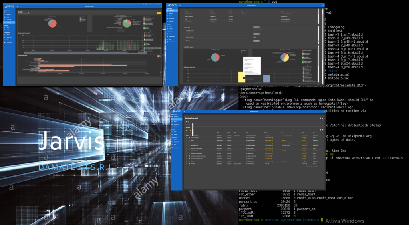Click the yellow button at the top right of the statistics window
Image resolution: width=409 pixels, height=225 pixels.
[159, 12]
